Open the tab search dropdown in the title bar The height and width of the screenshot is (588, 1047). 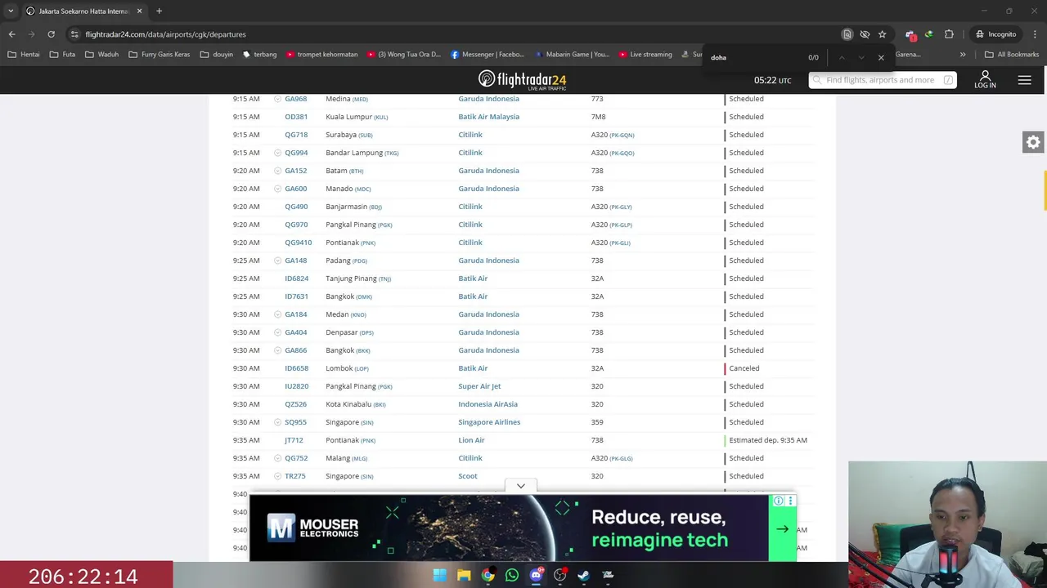tap(11, 11)
